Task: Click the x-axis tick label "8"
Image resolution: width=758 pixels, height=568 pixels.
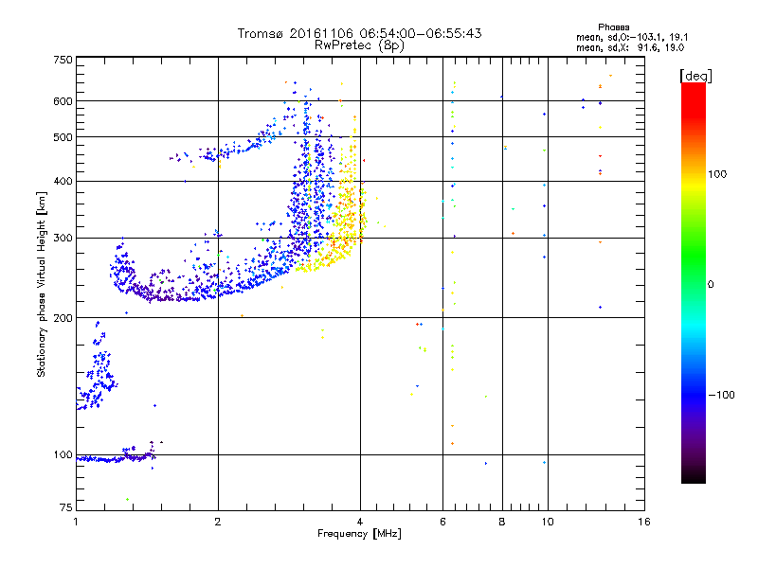Action: click(x=502, y=522)
